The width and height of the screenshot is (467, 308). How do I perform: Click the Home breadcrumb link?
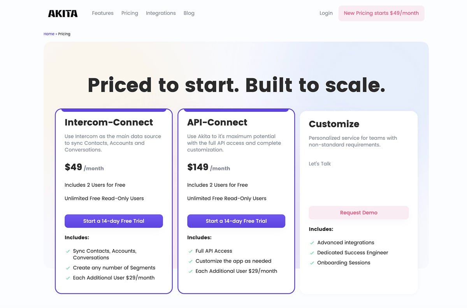[49, 34]
